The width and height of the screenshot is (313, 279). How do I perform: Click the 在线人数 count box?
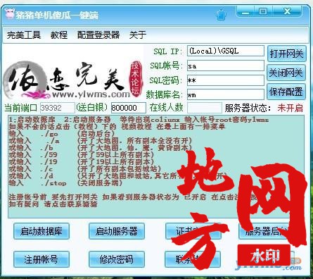pyautogui.click(x=205, y=108)
